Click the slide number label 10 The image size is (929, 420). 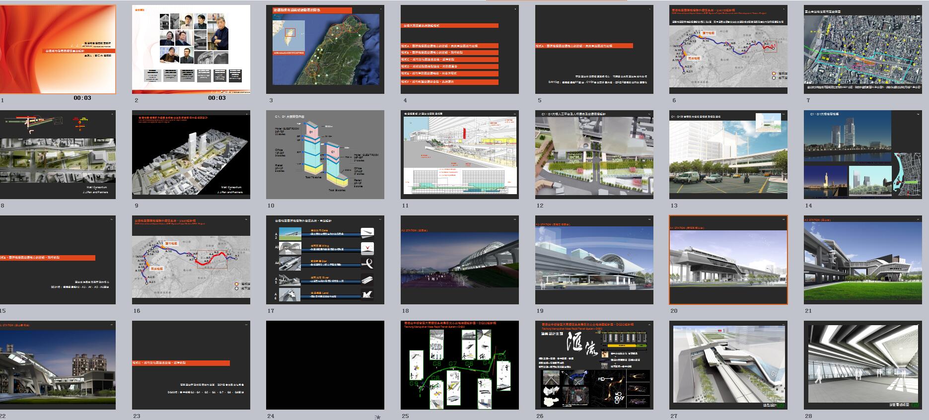point(271,206)
